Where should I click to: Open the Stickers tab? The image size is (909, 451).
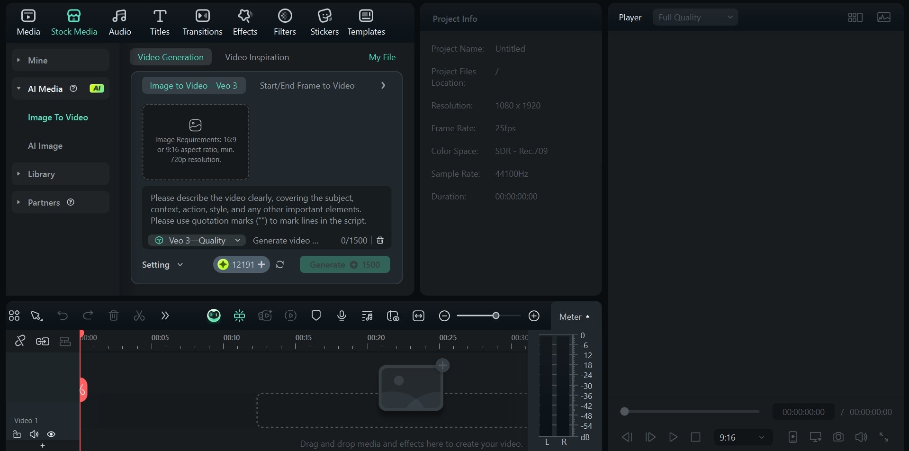pos(324,22)
